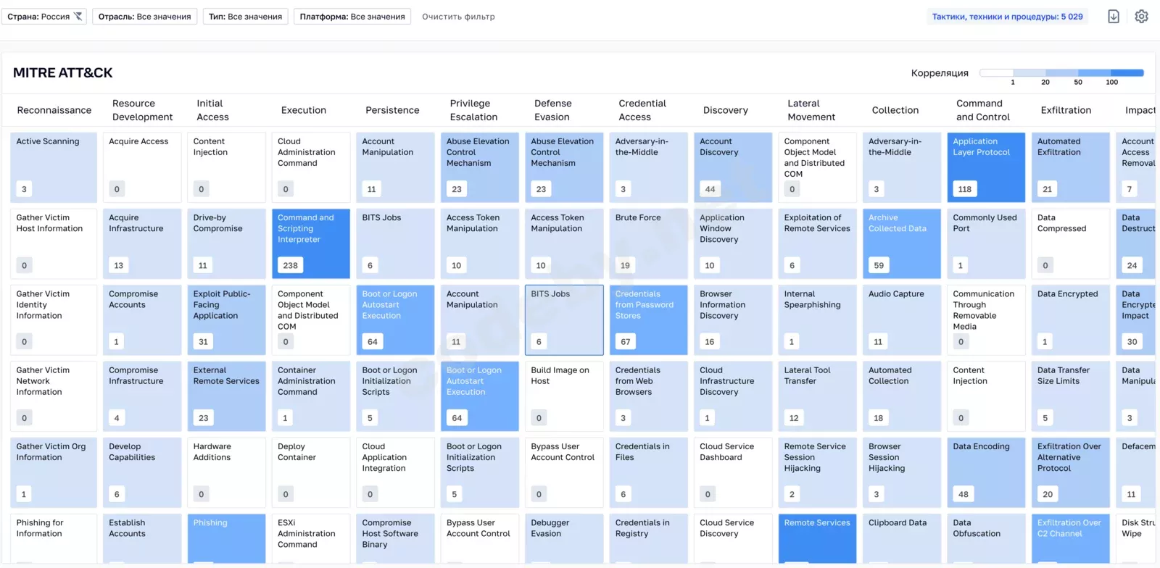Viewport: 1160px width, 568px height.
Task: Click the Command and Control column header
Action: [x=982, y=110]
